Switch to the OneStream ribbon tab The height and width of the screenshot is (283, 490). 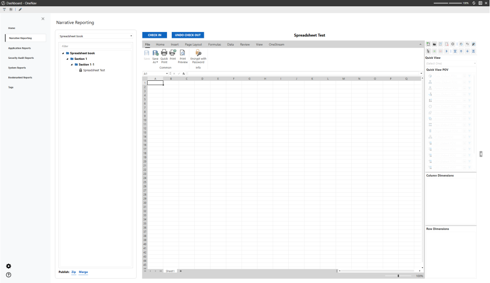point(276,45)
